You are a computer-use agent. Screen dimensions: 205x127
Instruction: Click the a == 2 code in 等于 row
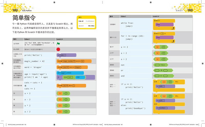pos(124,47)
